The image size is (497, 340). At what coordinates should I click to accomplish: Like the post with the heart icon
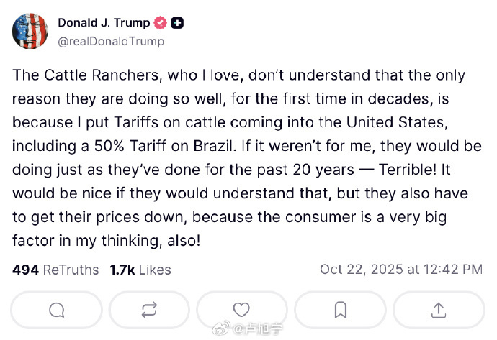click(x=242, y=310)
